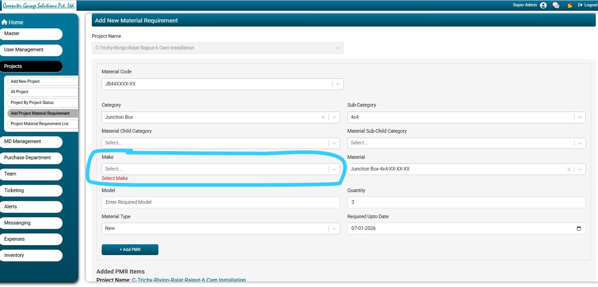Click the Super Admin profile icon

point(543,5)
